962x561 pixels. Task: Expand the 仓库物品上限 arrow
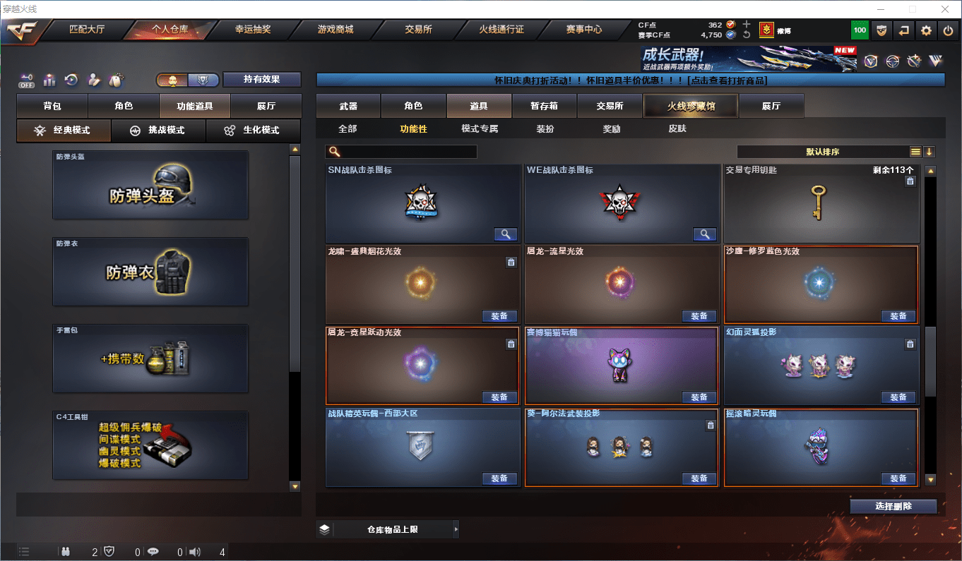(x=456, y=529)
